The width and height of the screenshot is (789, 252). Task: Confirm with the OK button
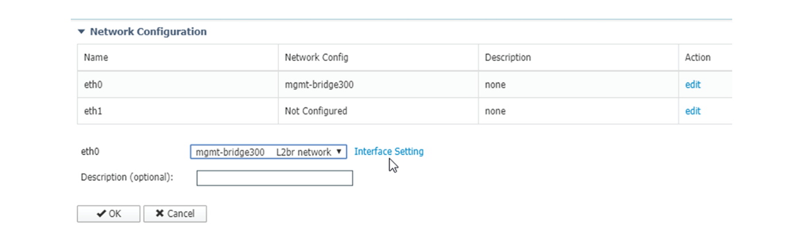pos(108,214)
